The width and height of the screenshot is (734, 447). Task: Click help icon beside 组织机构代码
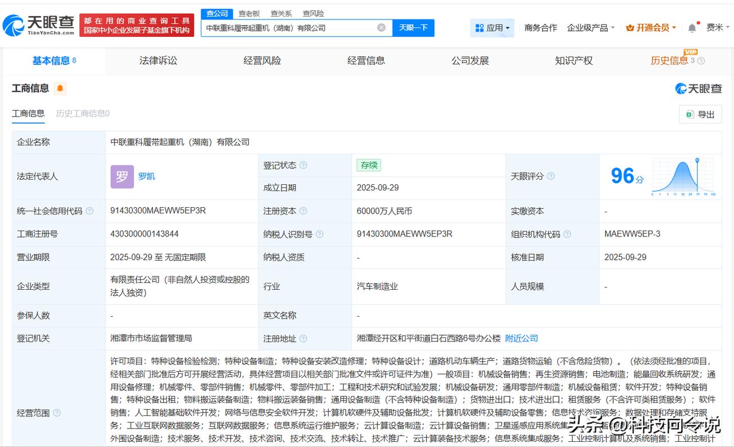pos(567,234)
